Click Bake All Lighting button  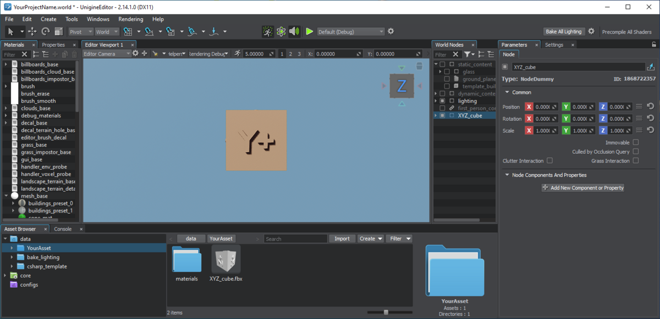[x=563, y=31]
